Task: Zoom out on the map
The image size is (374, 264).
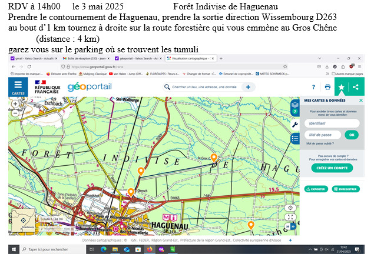Action: click(15, 113)
